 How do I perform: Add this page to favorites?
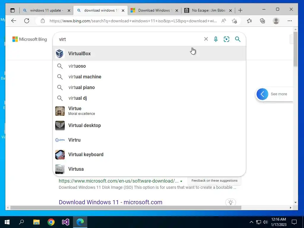(x=235, y=21)
